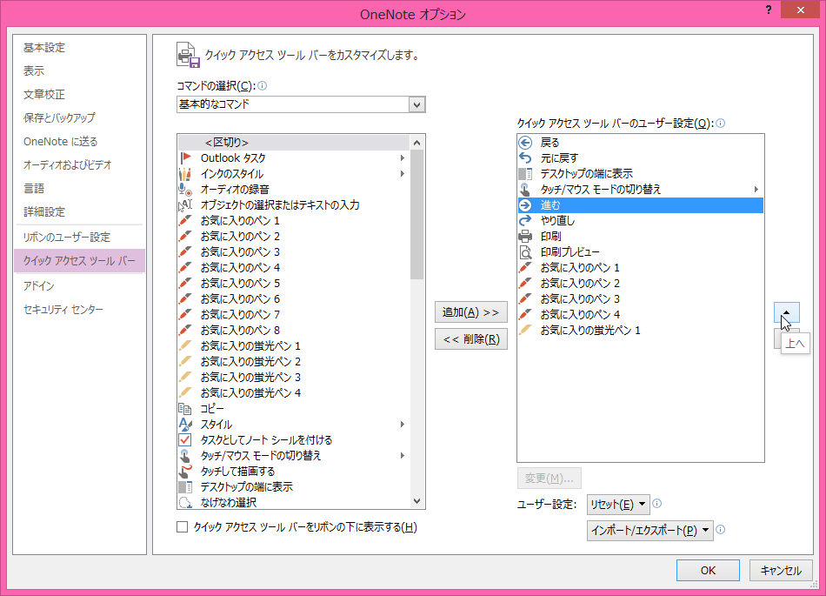Click info icon beside クイック アクセス ツール バーのユーザー設定
Viewport: 826px width, 596px height.
click(x=721, y=124)
